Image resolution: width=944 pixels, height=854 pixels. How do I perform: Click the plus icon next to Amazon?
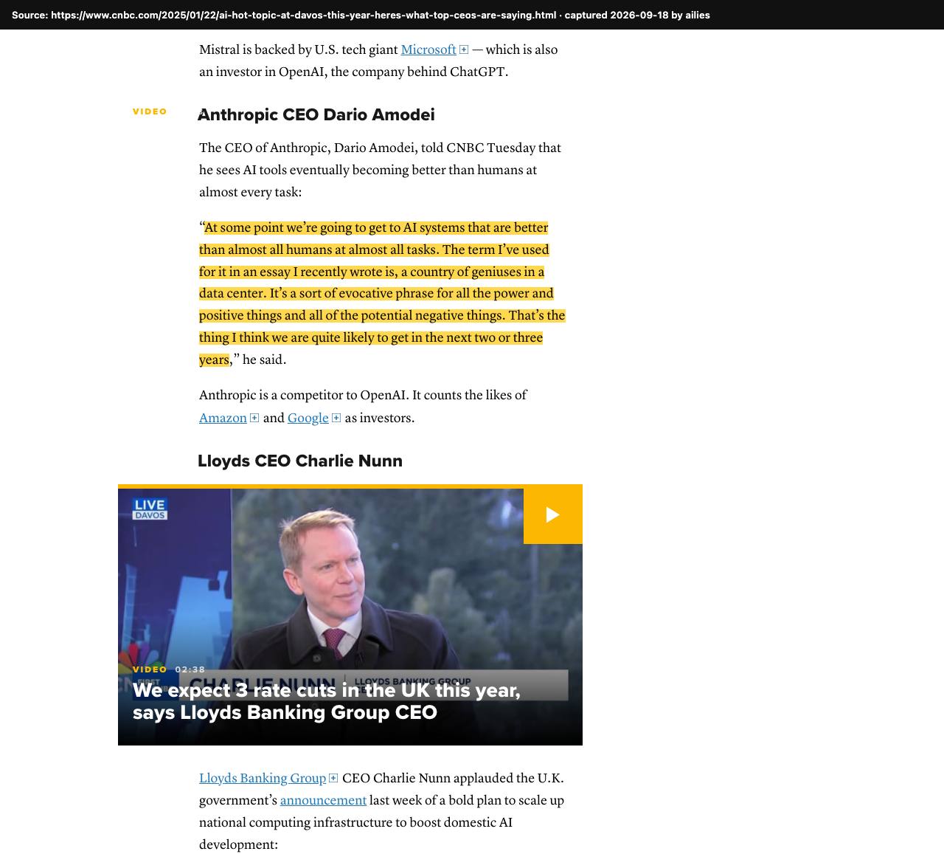[x=254, y=418]
